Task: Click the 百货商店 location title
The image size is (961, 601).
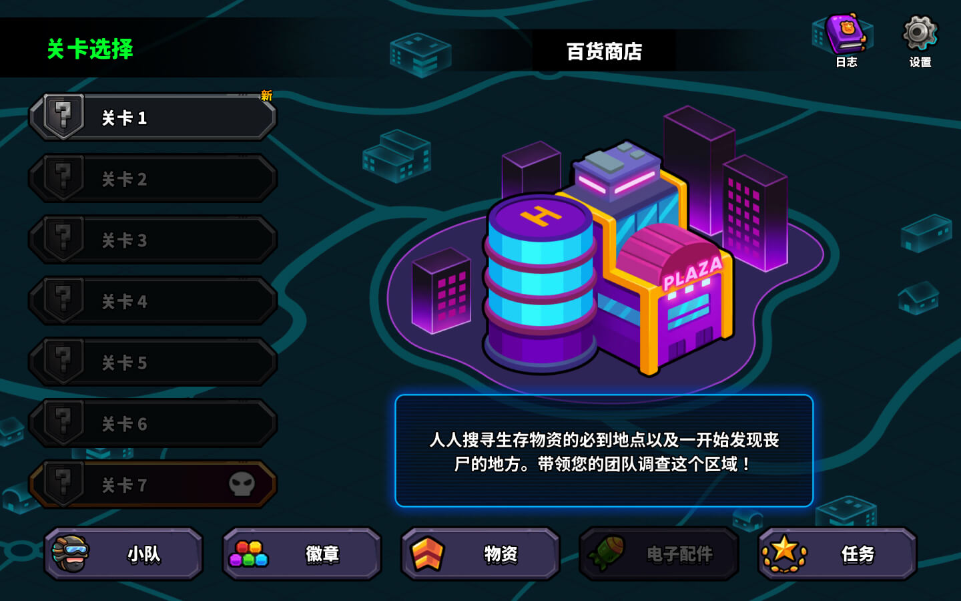Action: point(604,51)
